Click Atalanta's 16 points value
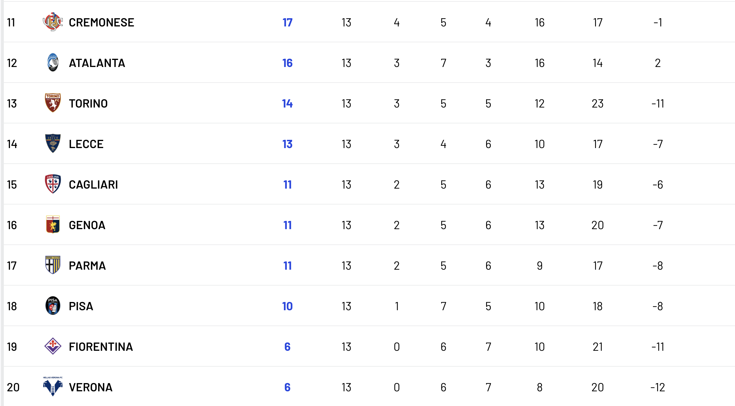The image size is (735, 406). pyautogui.click(x=287, y=63)
